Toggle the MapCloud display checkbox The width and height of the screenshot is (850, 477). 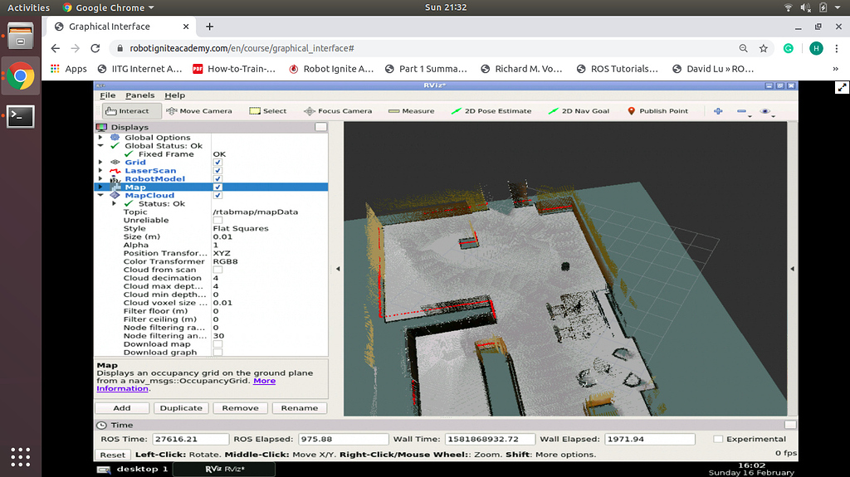(x=217, y=195)
